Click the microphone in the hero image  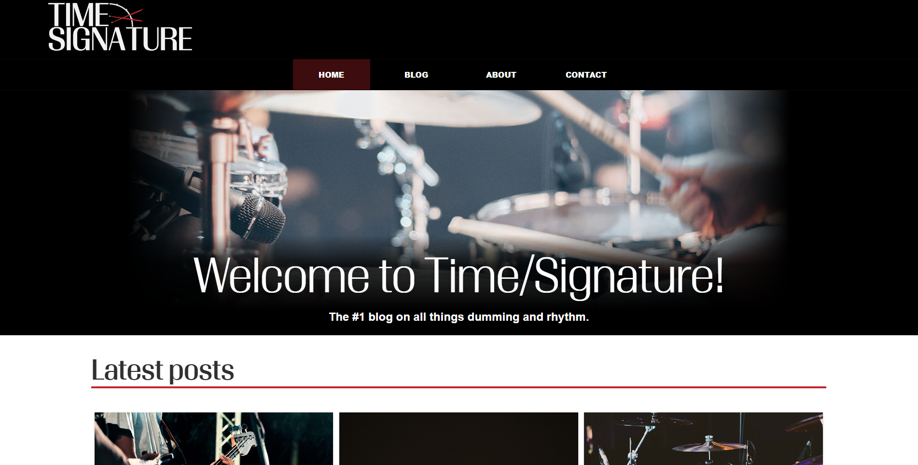click(x=259, y=216)
